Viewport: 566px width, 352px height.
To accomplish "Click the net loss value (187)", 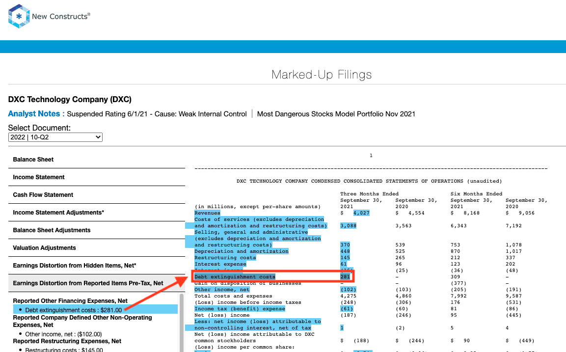I will click(x=348, y=315).
